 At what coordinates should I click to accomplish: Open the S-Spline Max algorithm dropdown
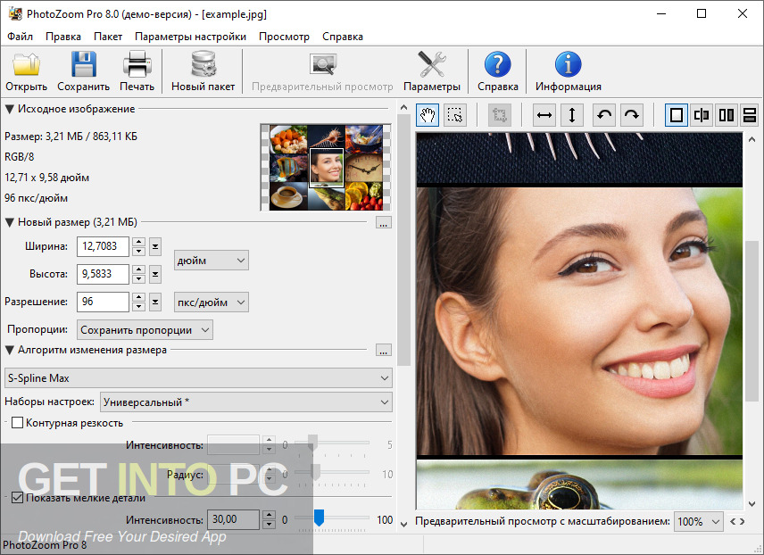point(198,378)
